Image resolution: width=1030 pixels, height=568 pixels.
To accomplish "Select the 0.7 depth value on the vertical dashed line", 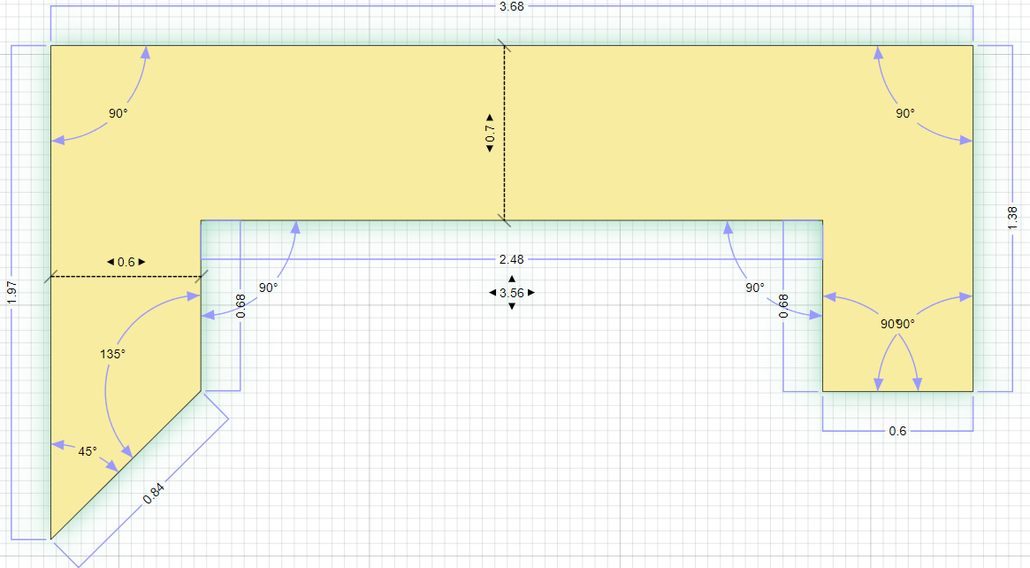I will point(490,133).
